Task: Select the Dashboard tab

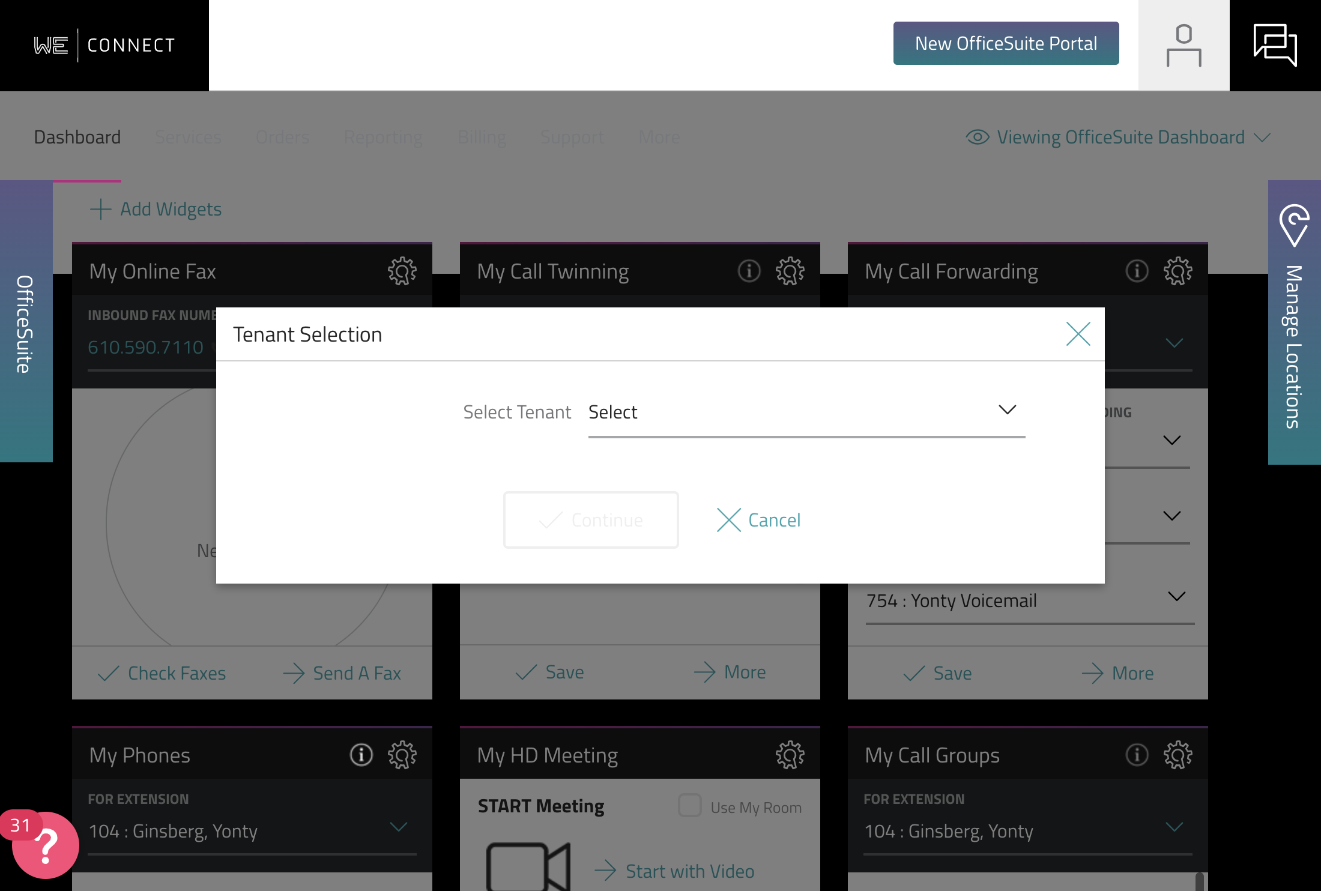Action: click(77, 137)
